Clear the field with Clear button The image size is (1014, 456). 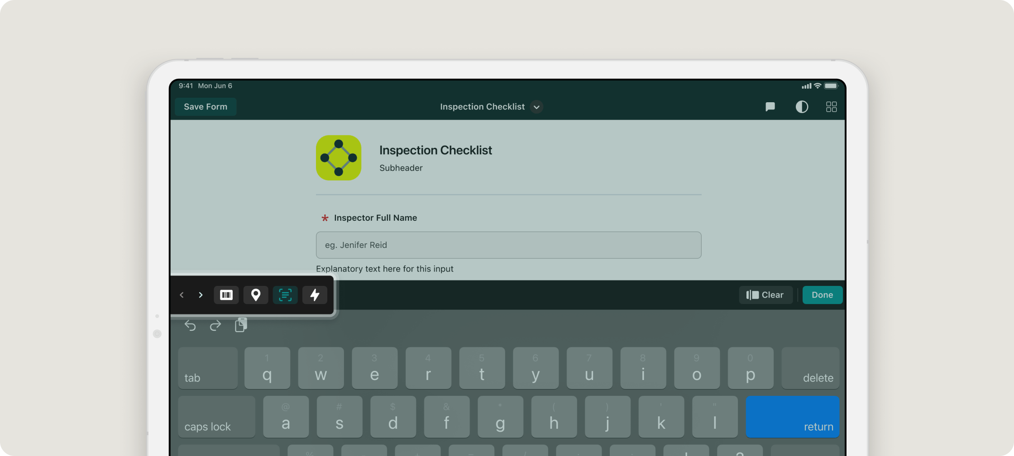point(765,295)
